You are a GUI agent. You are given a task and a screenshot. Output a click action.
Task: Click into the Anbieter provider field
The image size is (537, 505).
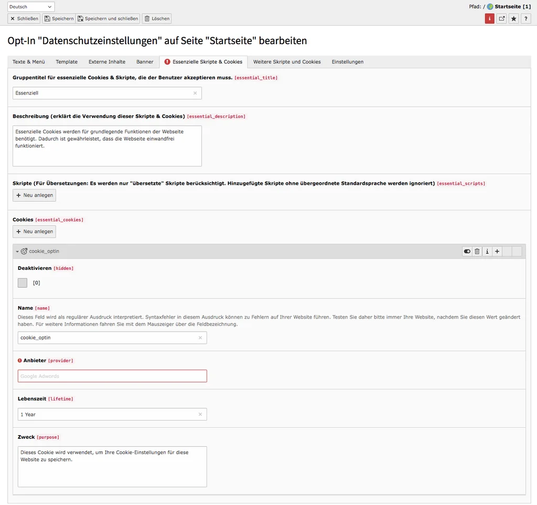coord(112,376)
